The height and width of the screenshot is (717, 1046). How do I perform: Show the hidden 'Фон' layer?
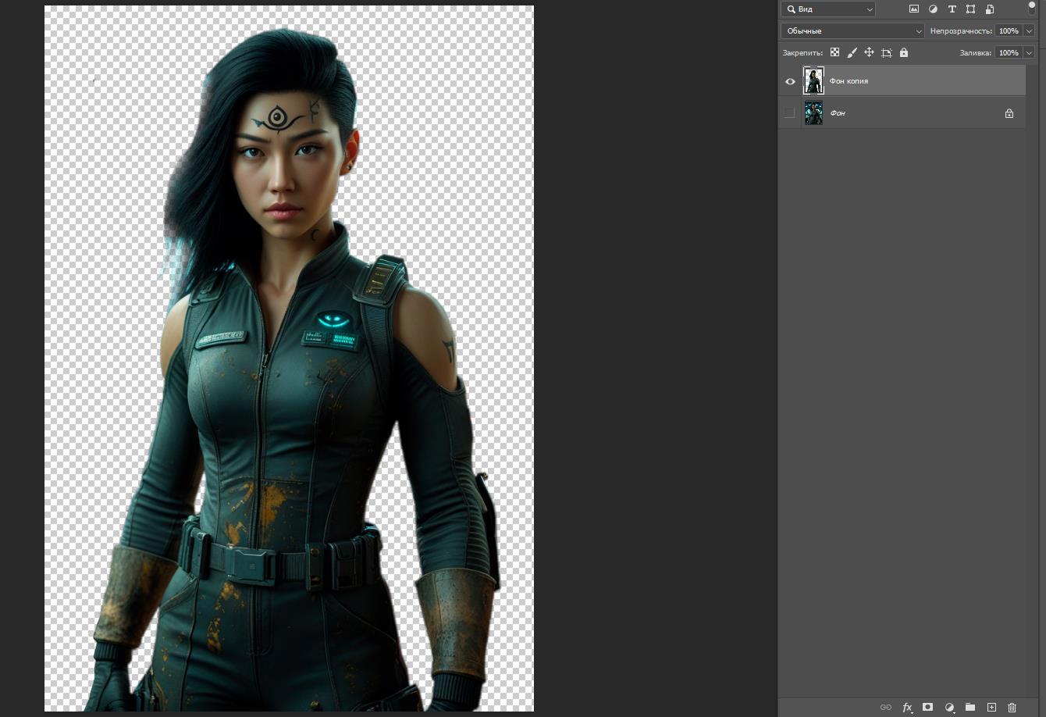click(790, 113)
